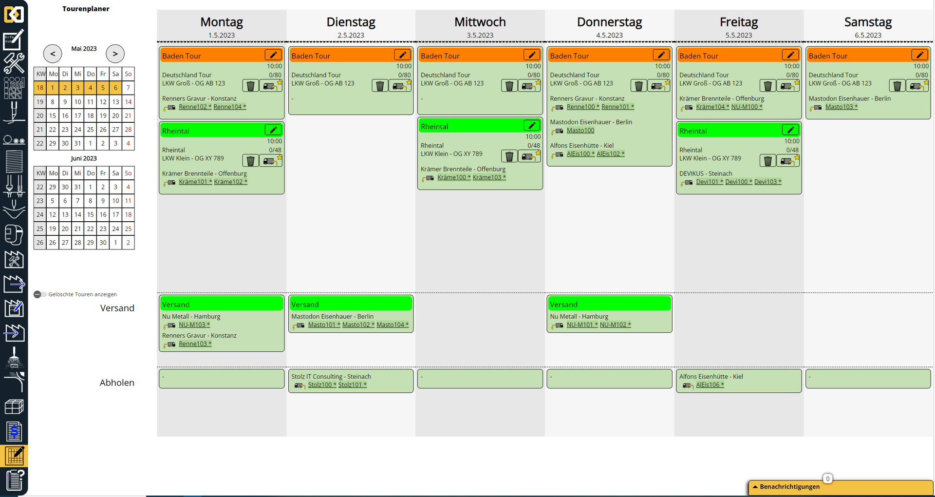Go to next month in calendar
The width and height of the screenshot is (935, 497).
115,54
